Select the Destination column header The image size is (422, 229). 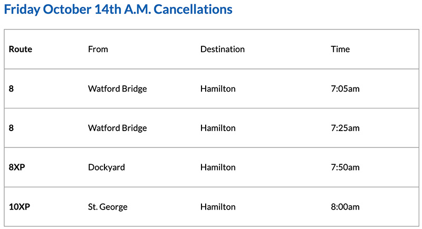[x=222, y=49]
